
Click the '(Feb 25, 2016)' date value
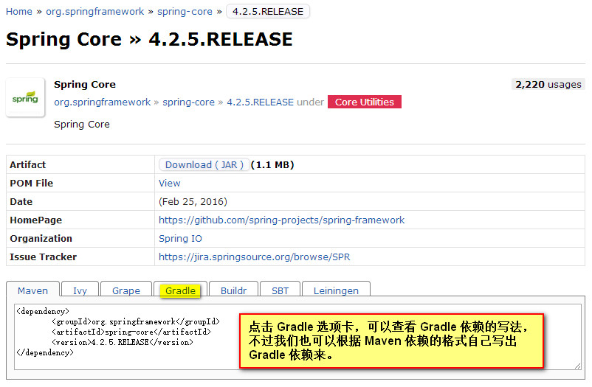(193, 201)
